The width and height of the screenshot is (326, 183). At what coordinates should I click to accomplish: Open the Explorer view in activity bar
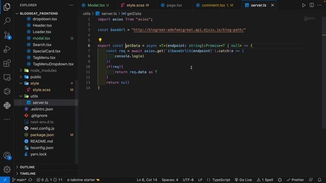coord(7,7)
